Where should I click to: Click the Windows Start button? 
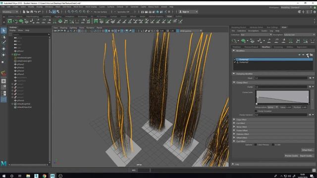pyautogui.click(x=3, y=176)
